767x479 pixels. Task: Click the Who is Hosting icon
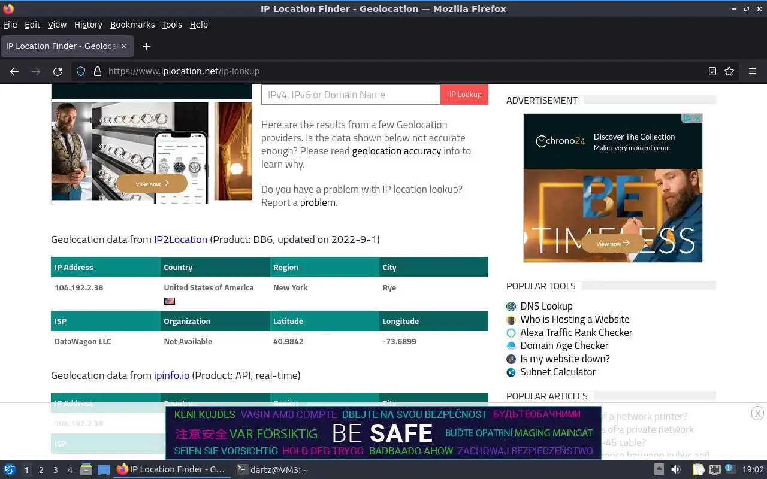coord(511,320)
